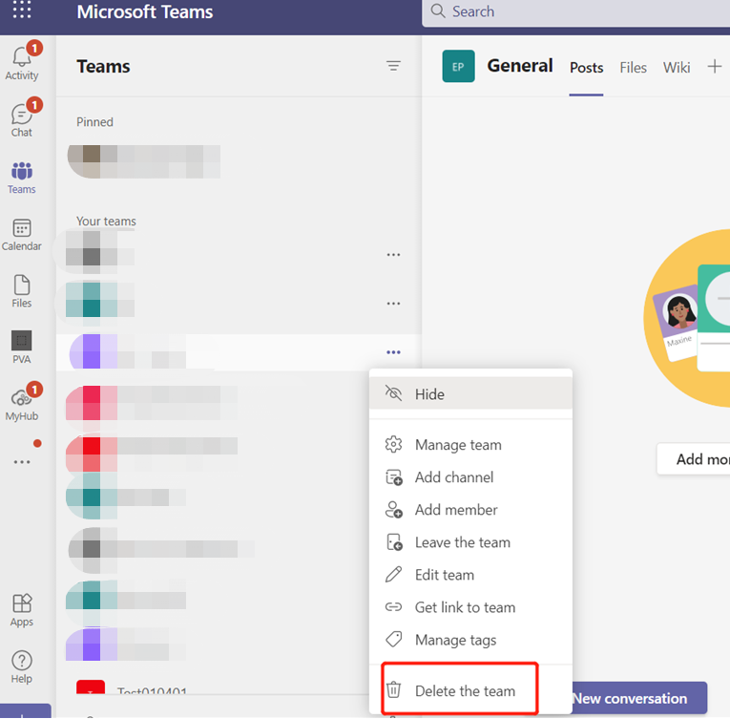Select Add member menu entry
Viewport: 730px width, 719px height.
(470, 510)
